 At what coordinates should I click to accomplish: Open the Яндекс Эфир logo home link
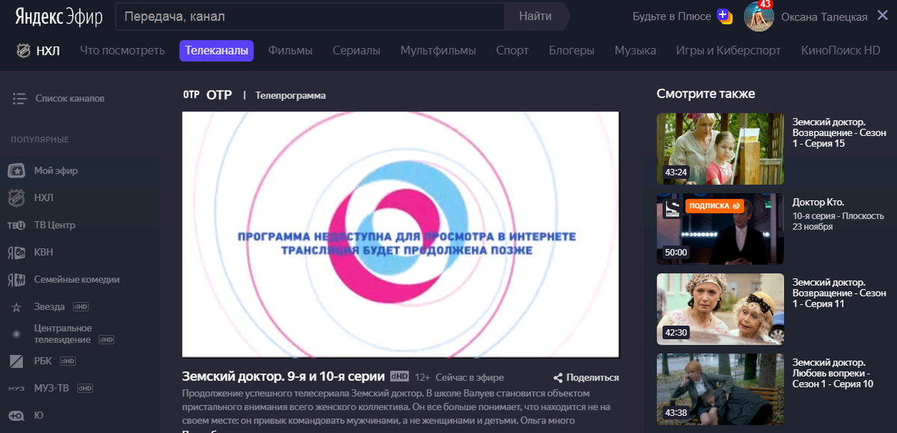tap(60, 16)
